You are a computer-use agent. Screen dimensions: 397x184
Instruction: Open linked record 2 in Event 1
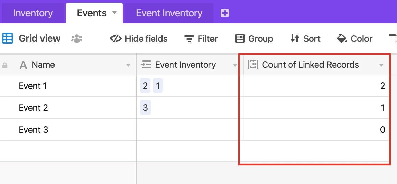145,86
